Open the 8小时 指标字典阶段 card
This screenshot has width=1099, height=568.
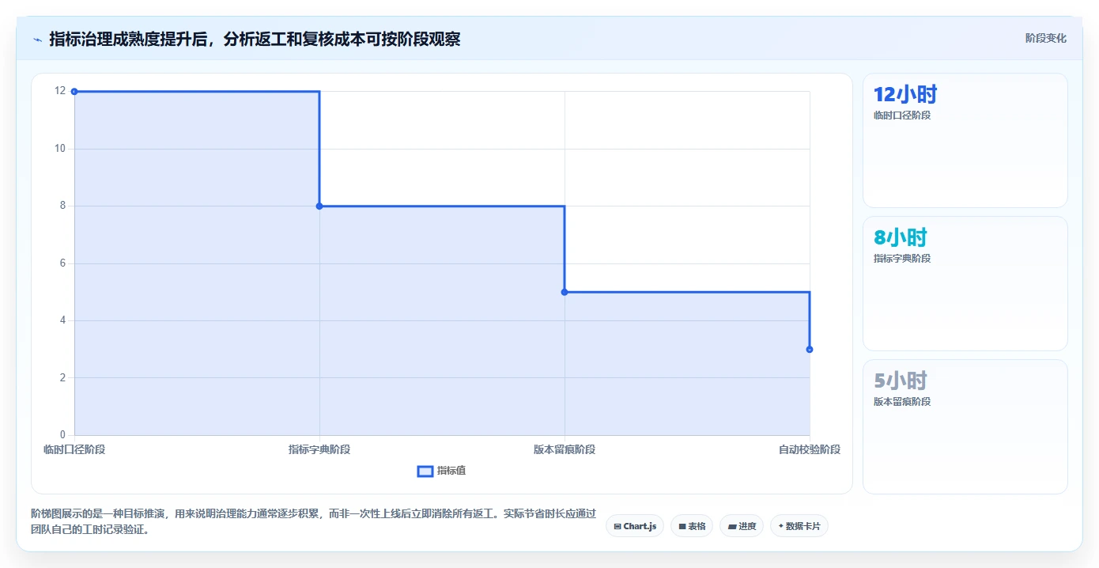pyautogui.click(x=965, y=283)
